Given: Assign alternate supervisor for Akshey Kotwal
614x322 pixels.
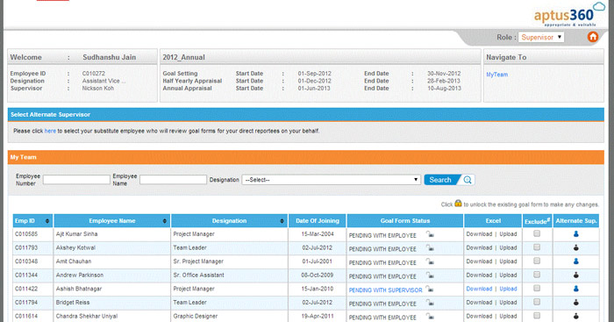Looking at the screenshot, I should [575, 247].
